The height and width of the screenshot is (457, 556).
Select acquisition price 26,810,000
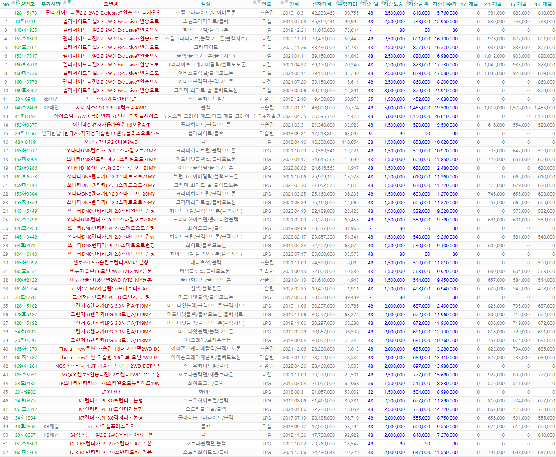(446, 116)
